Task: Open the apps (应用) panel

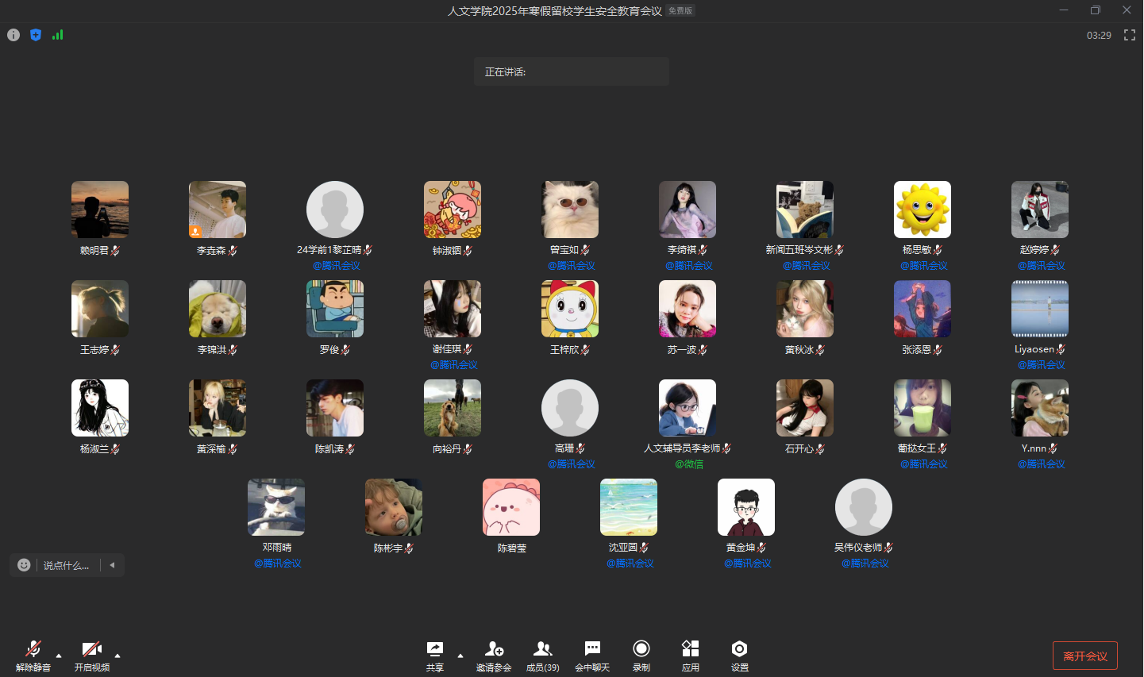Action: tap(691, 655)
